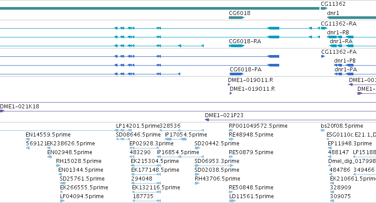Select the RH43706.5prime EST label

point(217,179)
